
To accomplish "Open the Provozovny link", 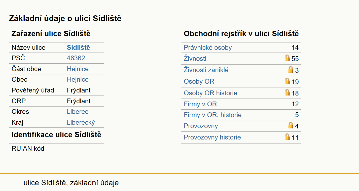I will 201,126.
